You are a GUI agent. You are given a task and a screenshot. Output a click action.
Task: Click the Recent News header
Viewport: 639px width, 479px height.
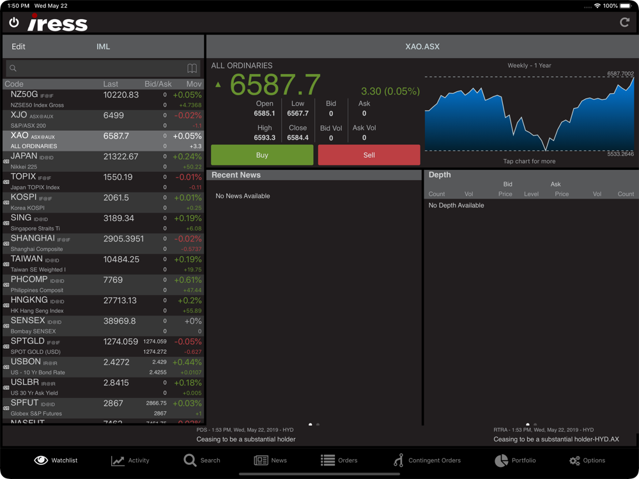pyautogui.click(x=314, y=175)
